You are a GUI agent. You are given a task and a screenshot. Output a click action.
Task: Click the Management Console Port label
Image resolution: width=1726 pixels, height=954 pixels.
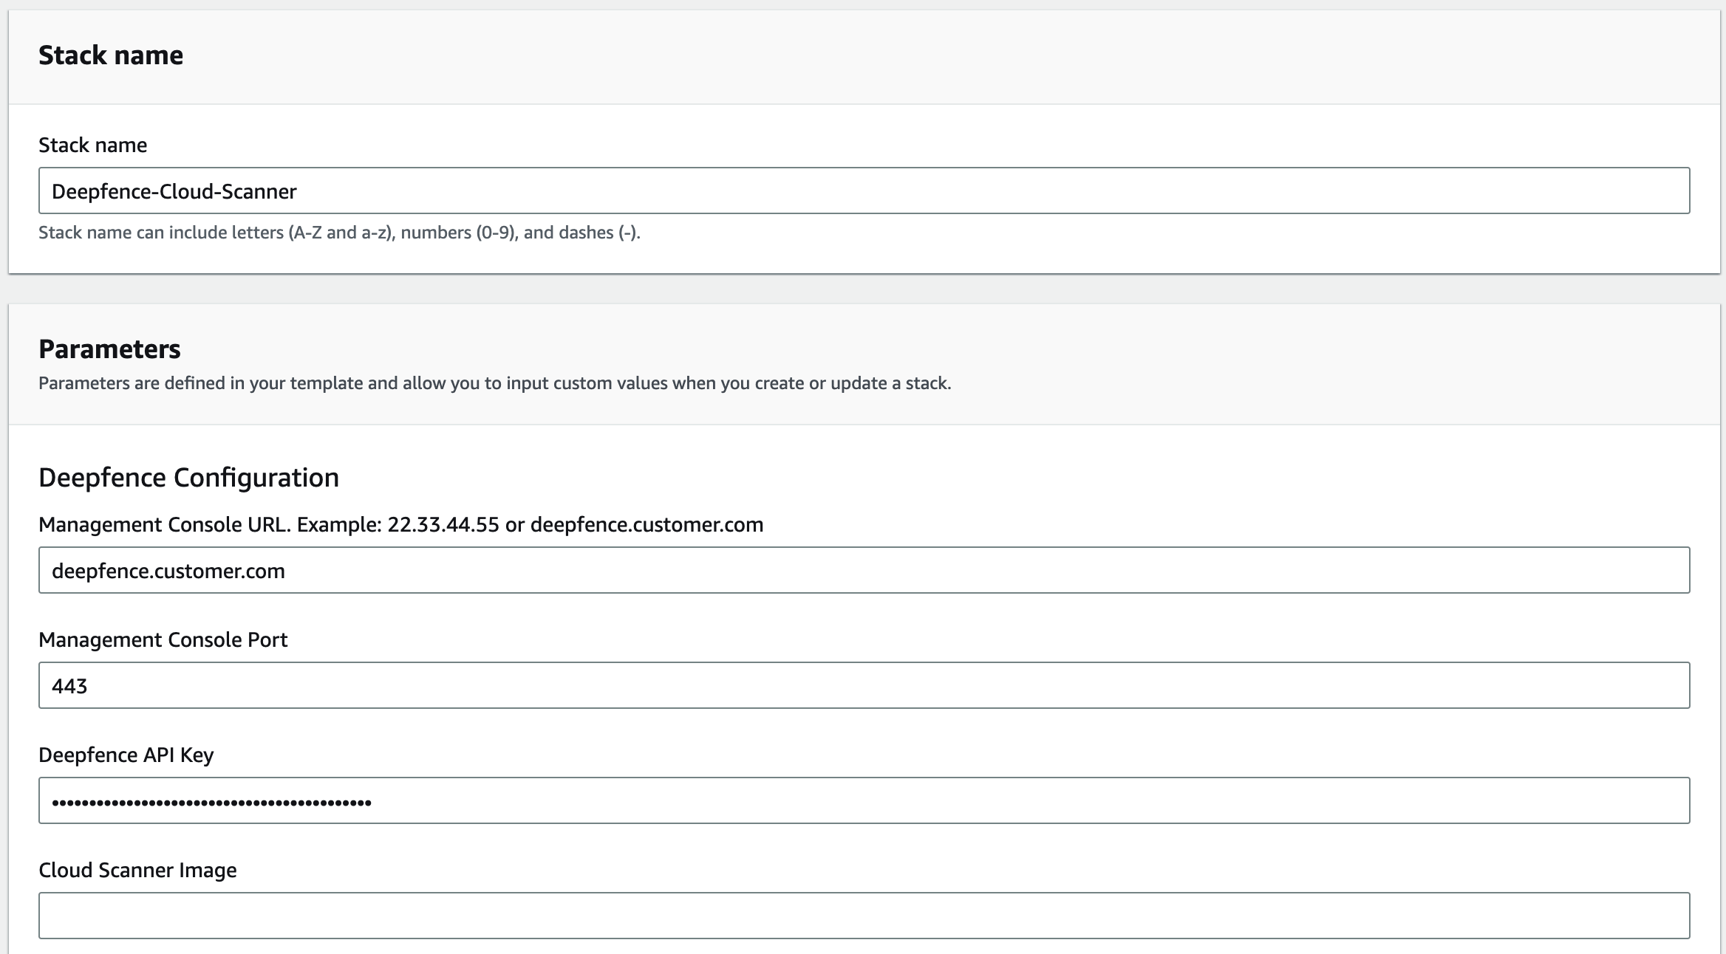click(x=163, y=639)
